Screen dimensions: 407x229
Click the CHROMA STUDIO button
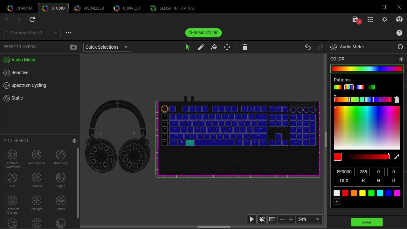[x=203, y=33]
